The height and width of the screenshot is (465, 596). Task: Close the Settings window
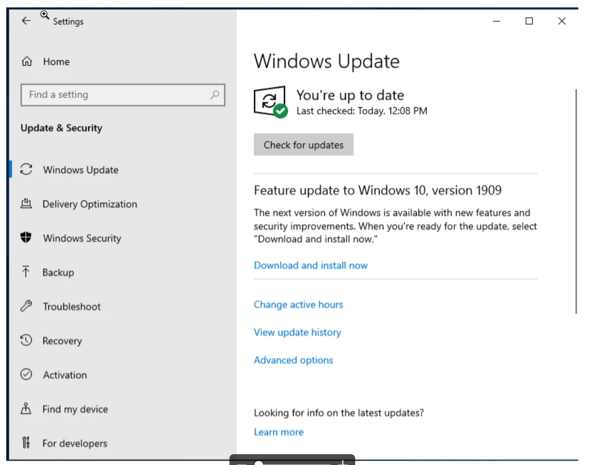[x=562, y=21]
